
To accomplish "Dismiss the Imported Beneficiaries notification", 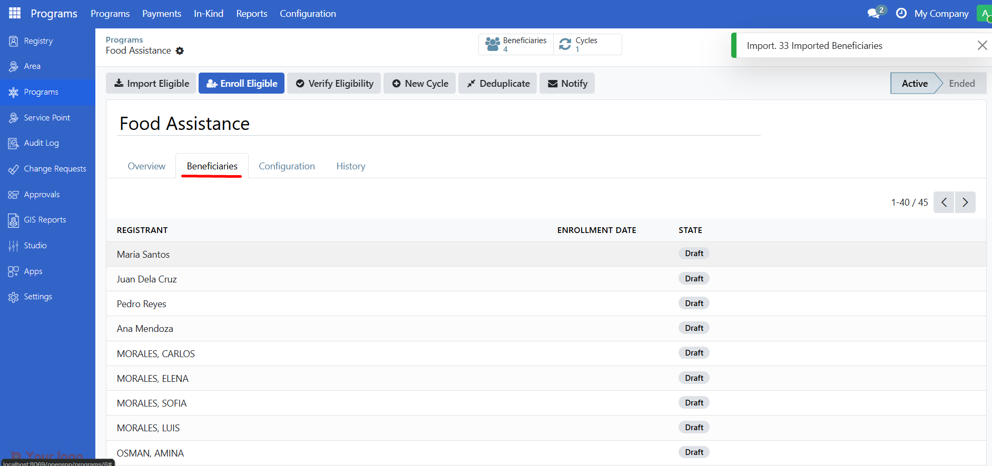I will [982, 46].
